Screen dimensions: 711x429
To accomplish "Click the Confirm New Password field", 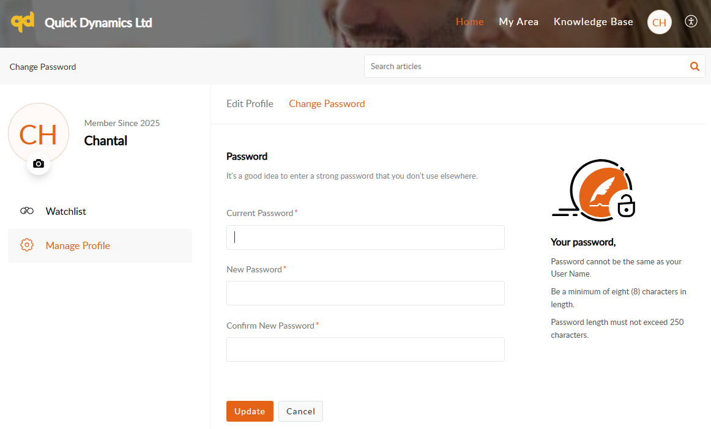I will 365,349.
